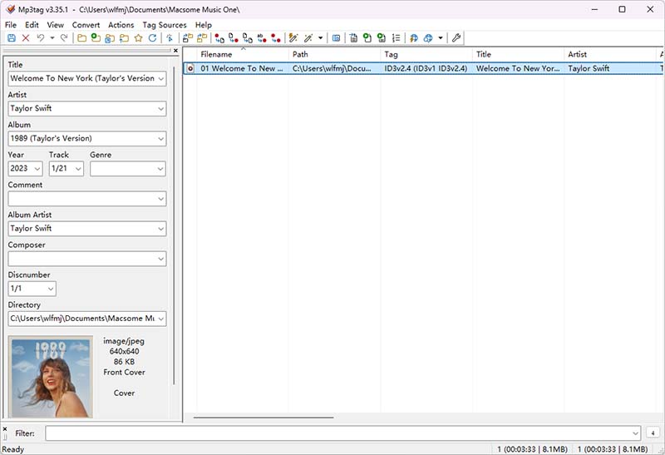Select the 01 Welcome To New York file row
This screenshot has width=665, height=455.
(x=423, y=68)
